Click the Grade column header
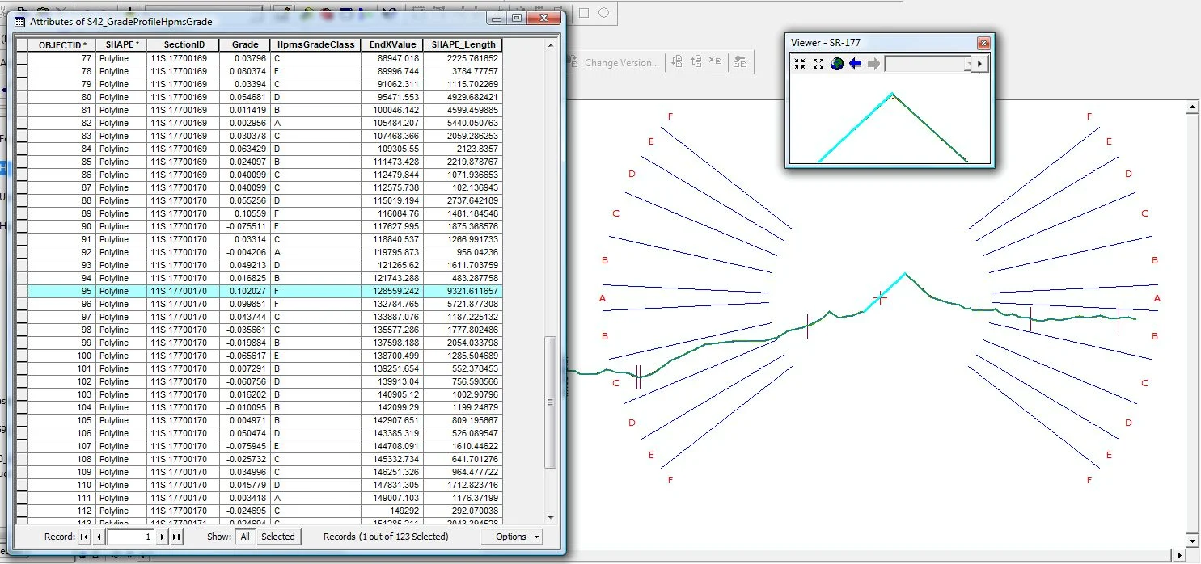1201x564 pixels. [244, 44]
